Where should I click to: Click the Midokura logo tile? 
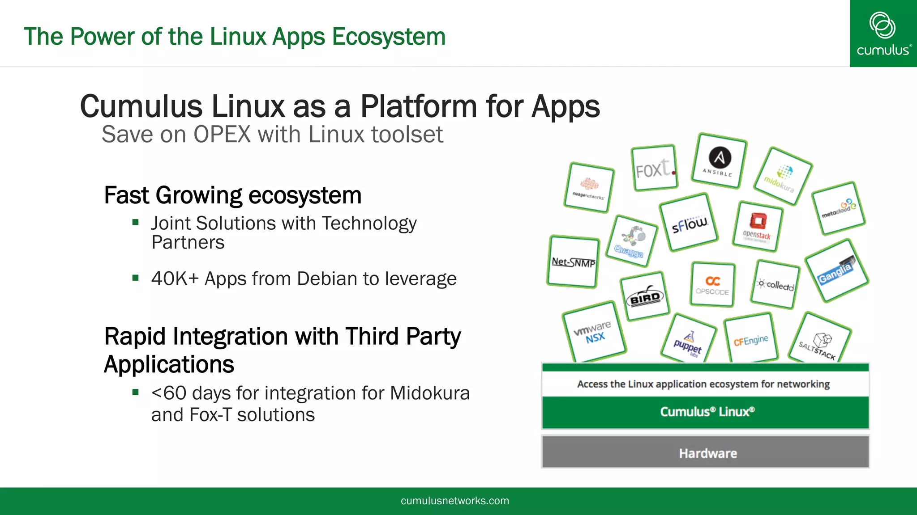[783, 176]
